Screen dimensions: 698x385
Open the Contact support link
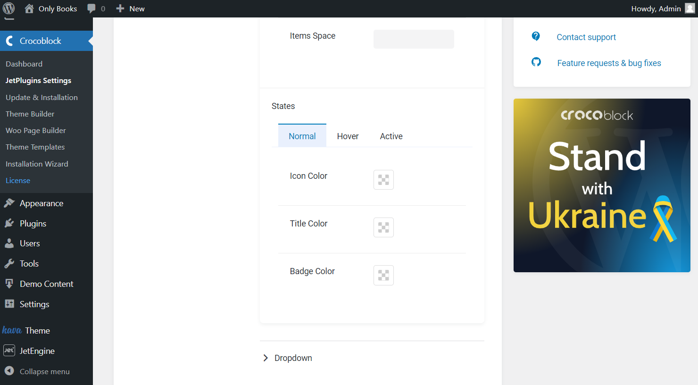click(586, 37)
